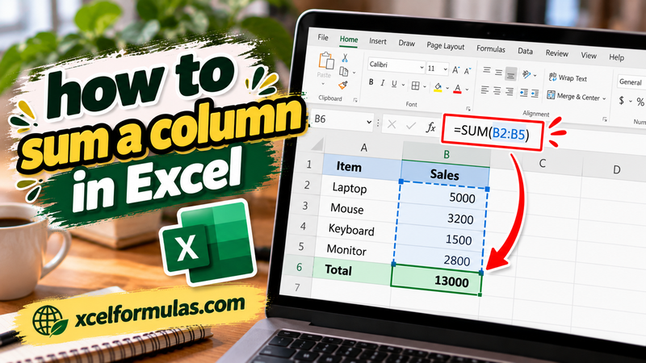Toggle Merge & Center

[x=573, y=96]
